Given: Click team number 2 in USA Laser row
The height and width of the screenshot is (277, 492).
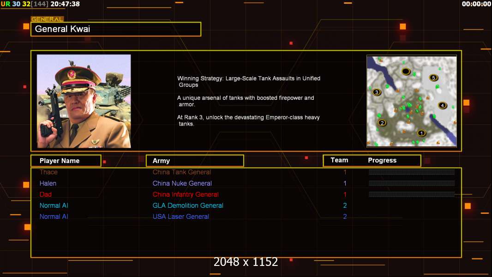Looking at the screenshot, I should [x=345, y=217].
